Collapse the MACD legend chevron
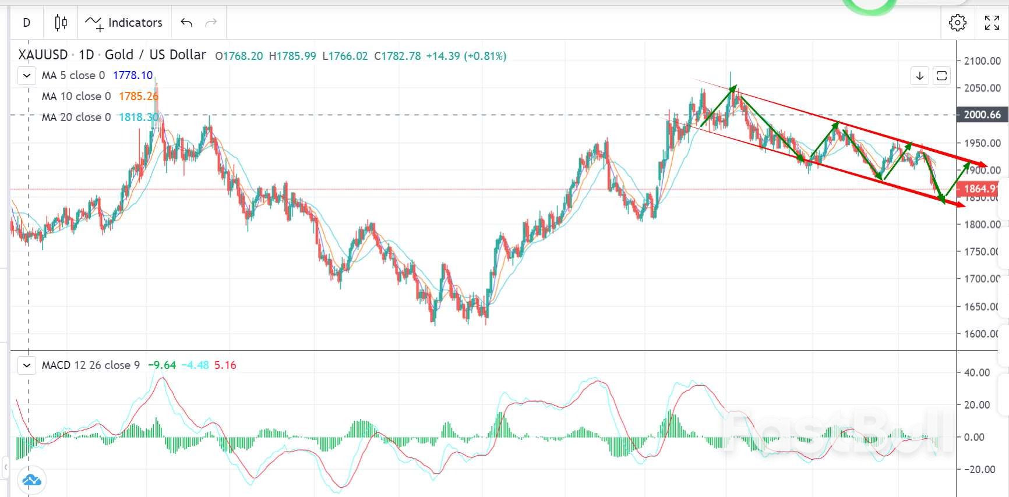The width and height of the screenshot is (1009, 497). point(27,365)
